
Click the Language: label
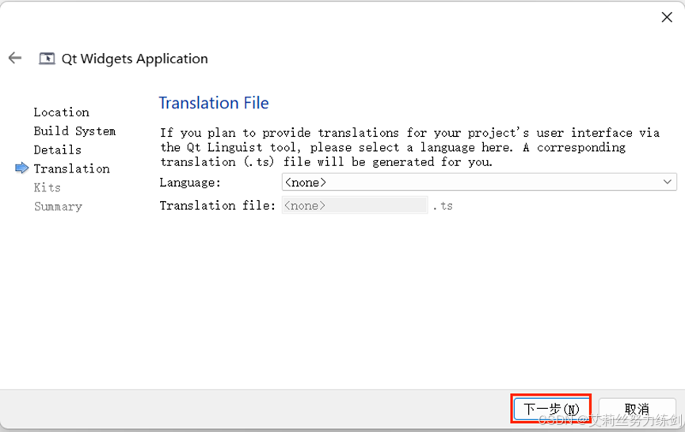coord(190,183)
